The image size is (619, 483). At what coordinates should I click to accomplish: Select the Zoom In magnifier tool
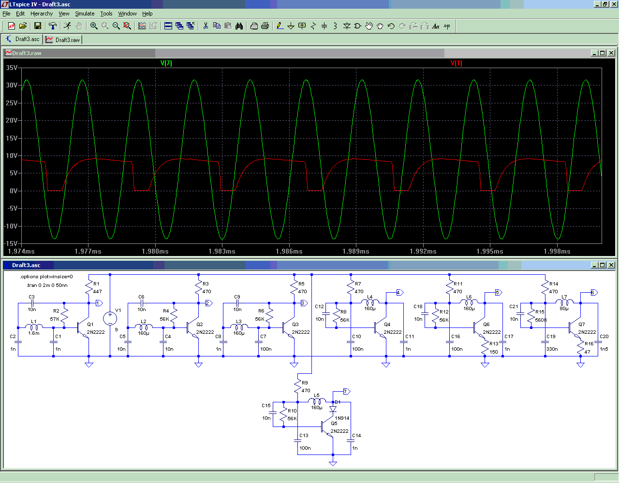click(94, 26)
